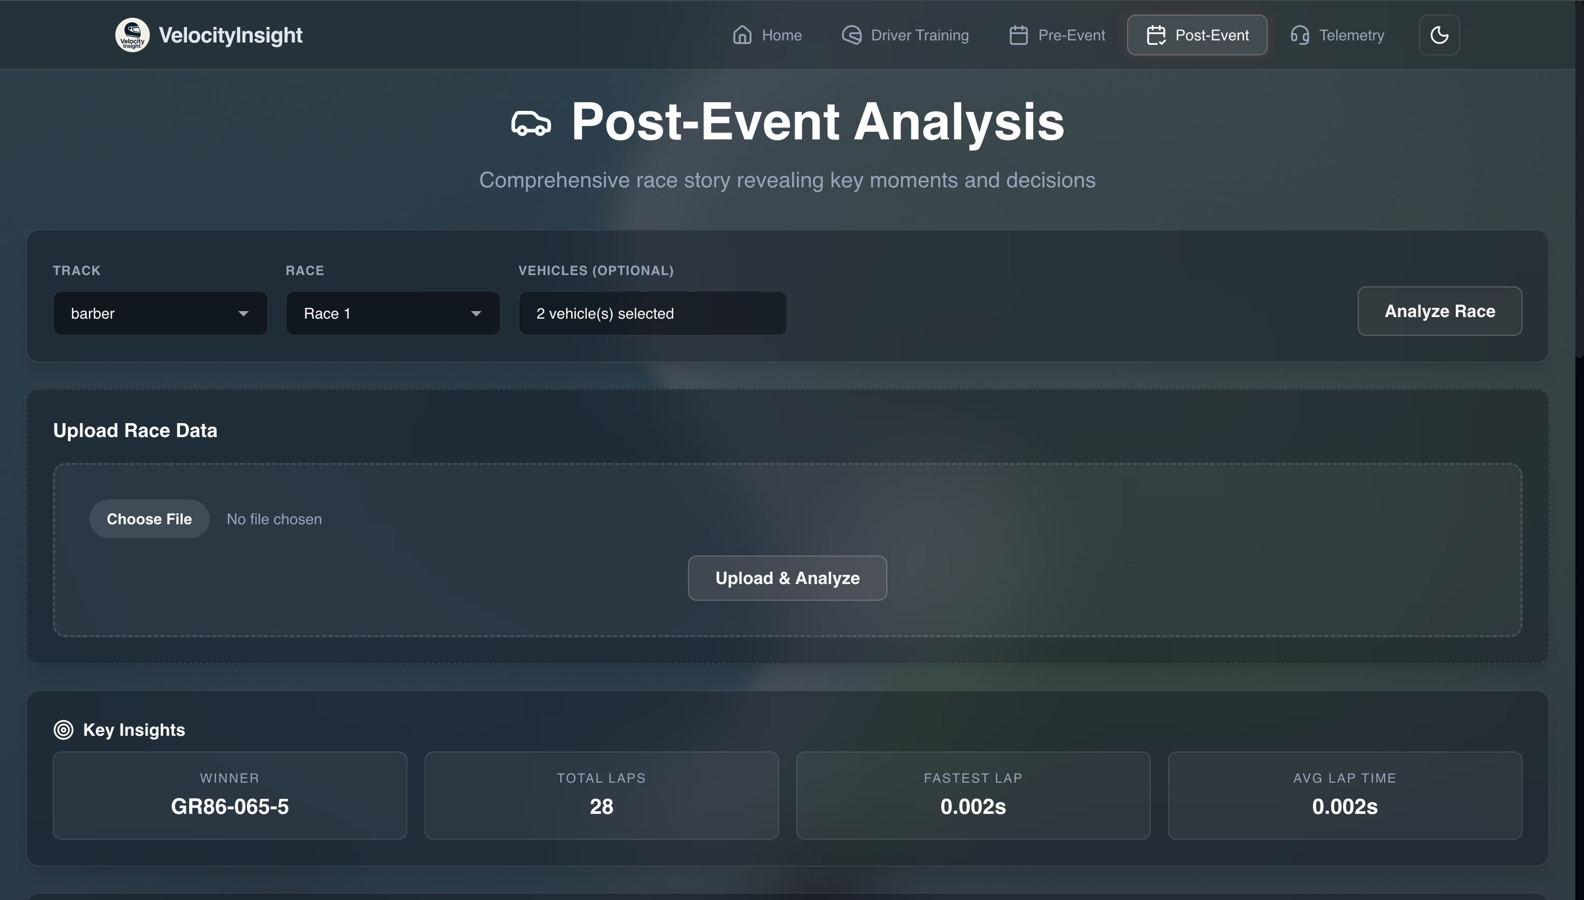Click the VelocityInsight brand name
The image size is (1584, 900).
[x=230, y=35]
